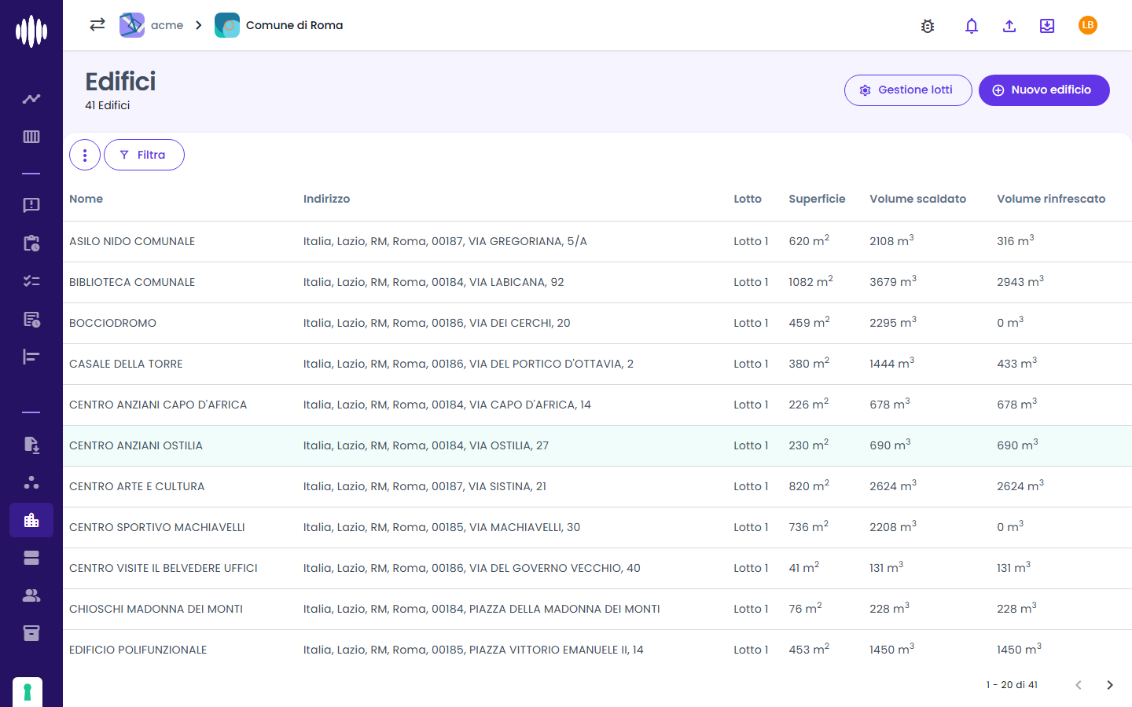Viewport: 1132px width, 707px height.
Task: Open the BIBLIOTECA COMUNALE row
Action: (597, 283)
